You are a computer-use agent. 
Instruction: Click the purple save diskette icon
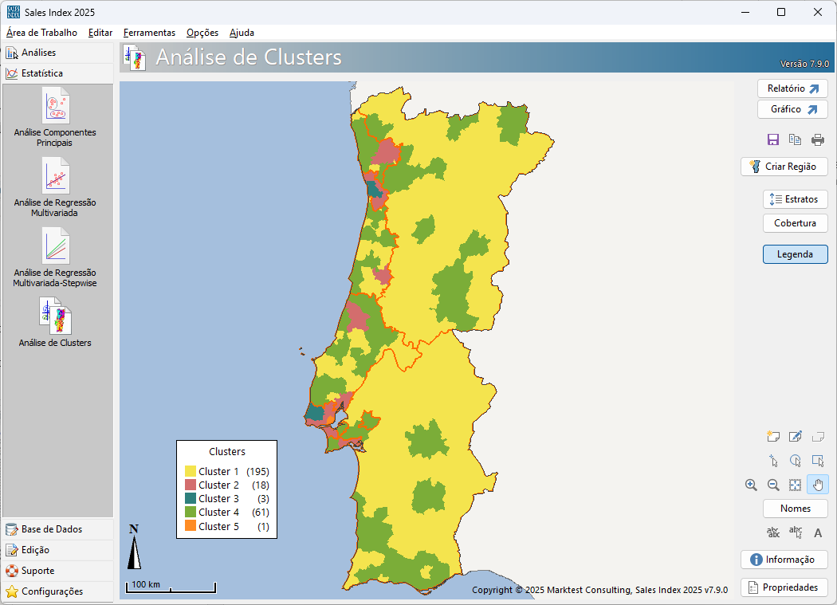772,139
